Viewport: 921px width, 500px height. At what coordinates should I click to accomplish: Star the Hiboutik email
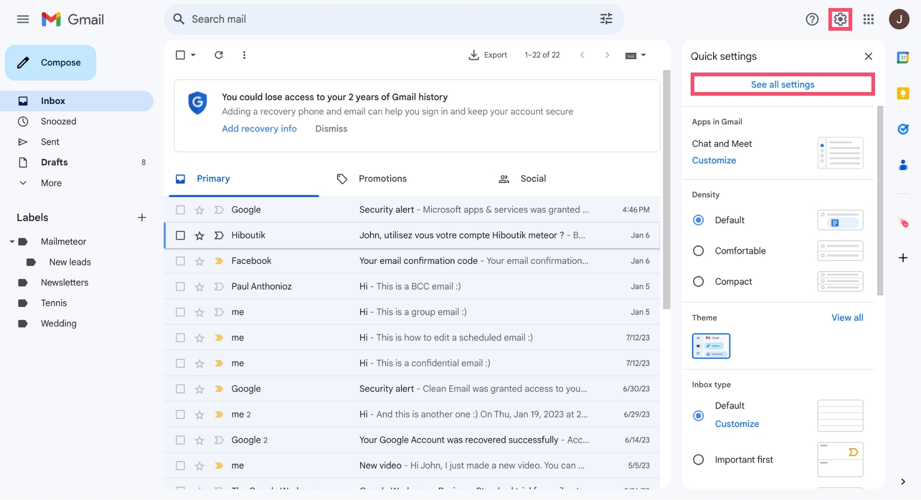click(x=199, y=235)
